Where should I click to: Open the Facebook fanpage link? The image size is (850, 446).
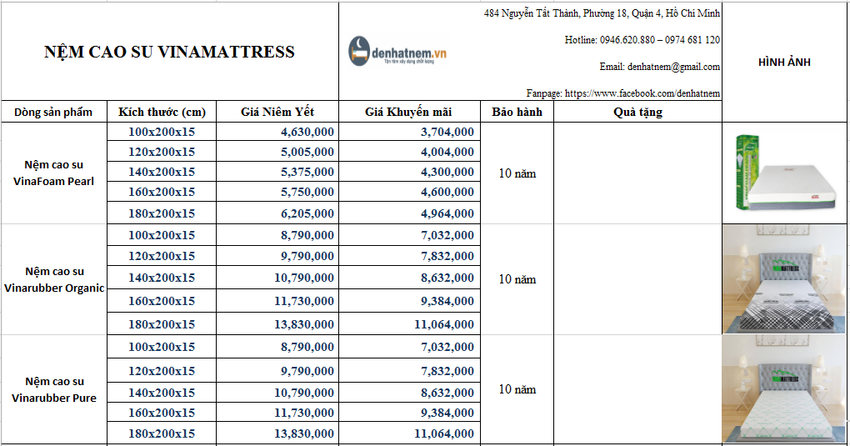tap(642, 93)
